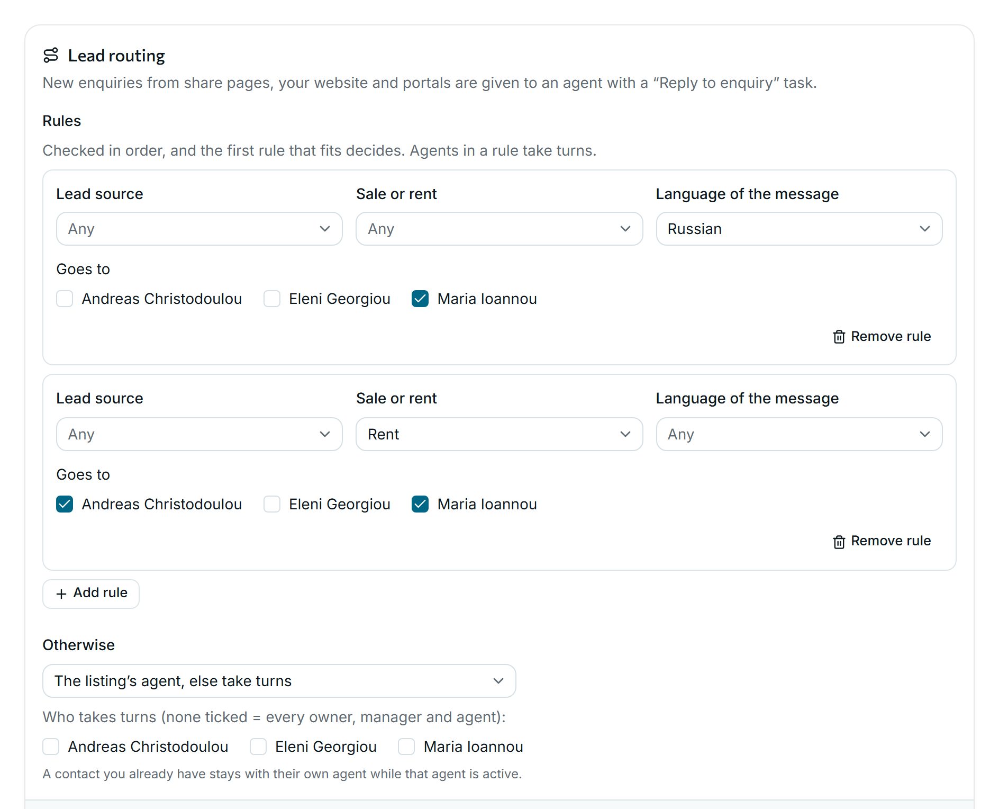Open first rule's Sale or rent dropdown

(x=499, y=229)
